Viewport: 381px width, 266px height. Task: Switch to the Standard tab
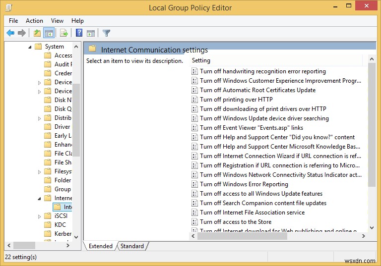[x=132, y=246]
